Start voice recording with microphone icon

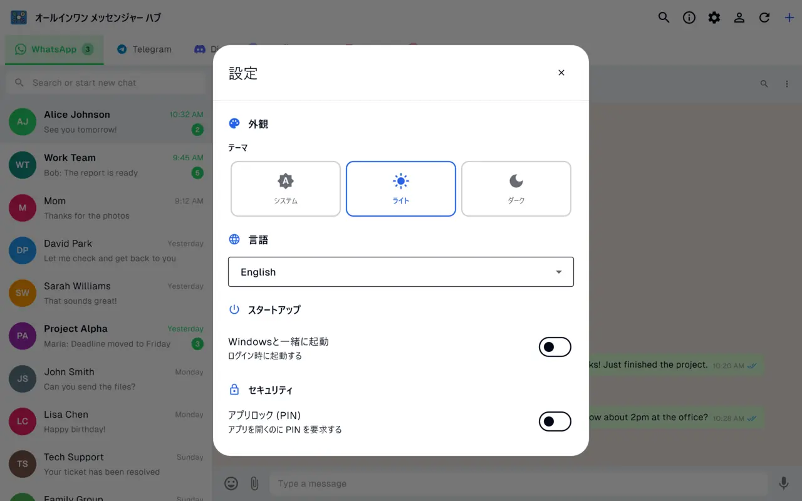point(783,483)
